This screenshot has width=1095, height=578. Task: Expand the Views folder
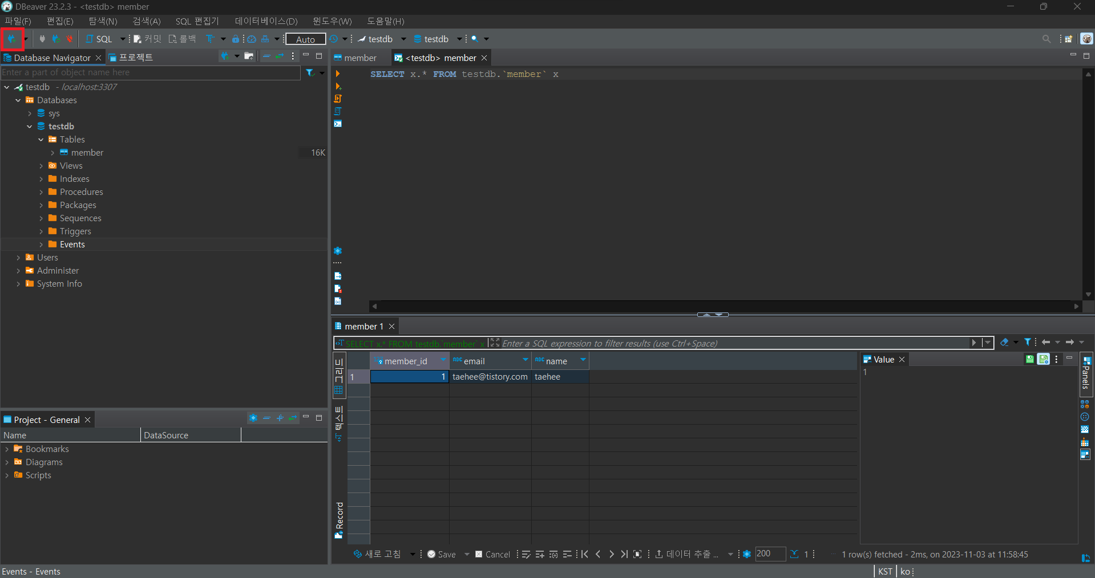click(41, 166)
